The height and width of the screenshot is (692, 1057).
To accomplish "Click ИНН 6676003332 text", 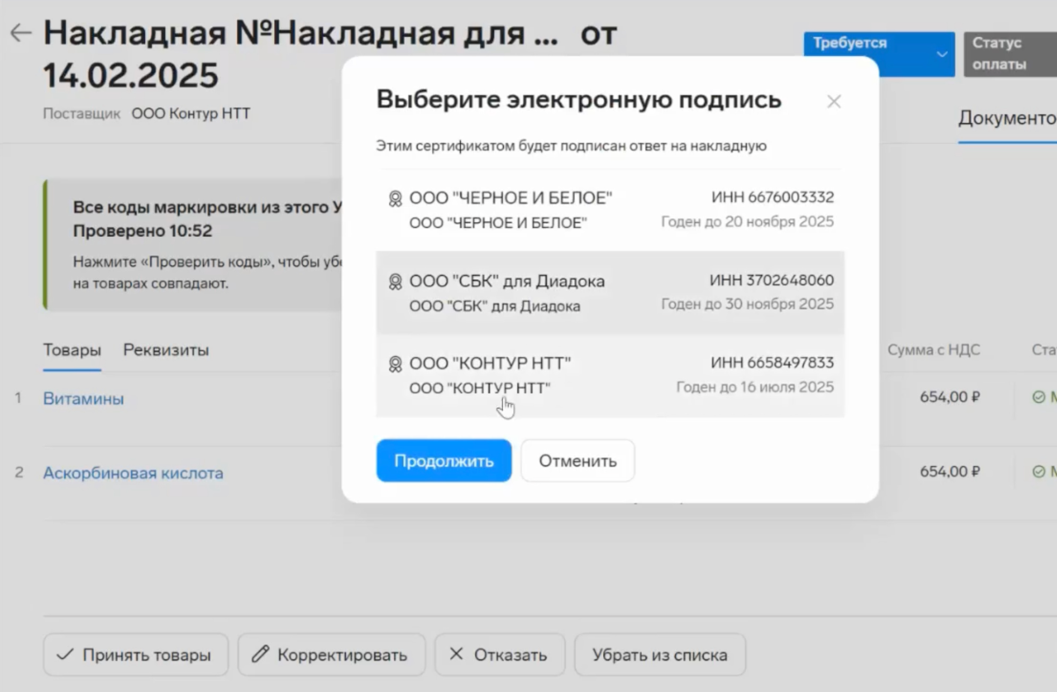I will click(x=772, y=197).
